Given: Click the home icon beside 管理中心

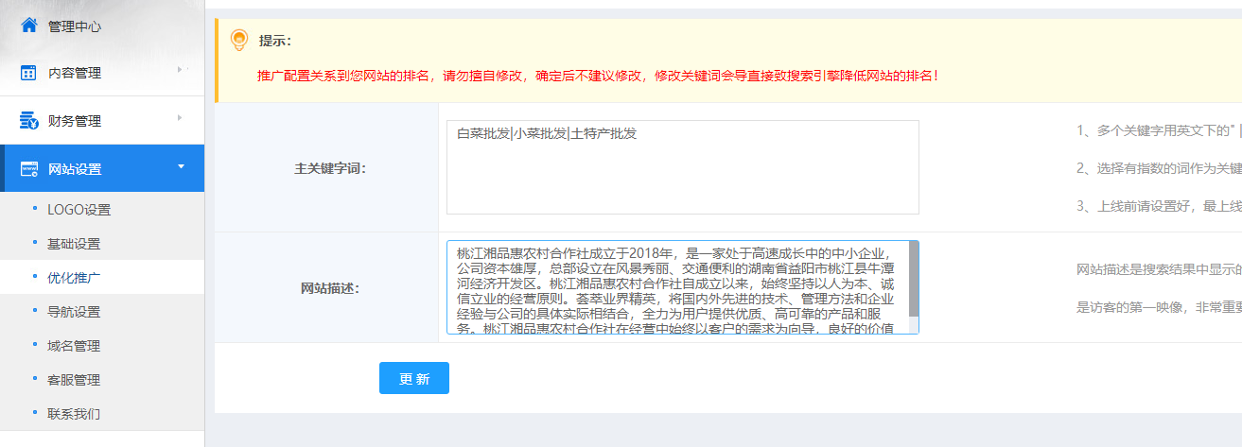Looking at the screenshot, I should click(29, 26).
